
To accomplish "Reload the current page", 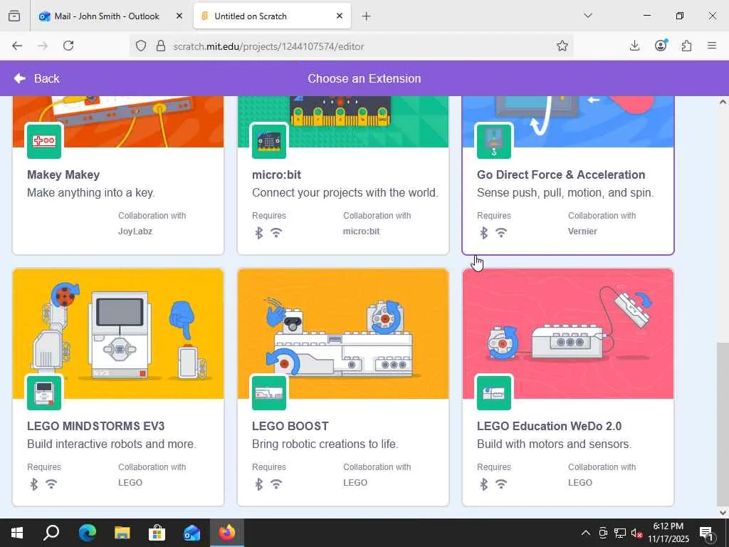I will click(68, 46).
